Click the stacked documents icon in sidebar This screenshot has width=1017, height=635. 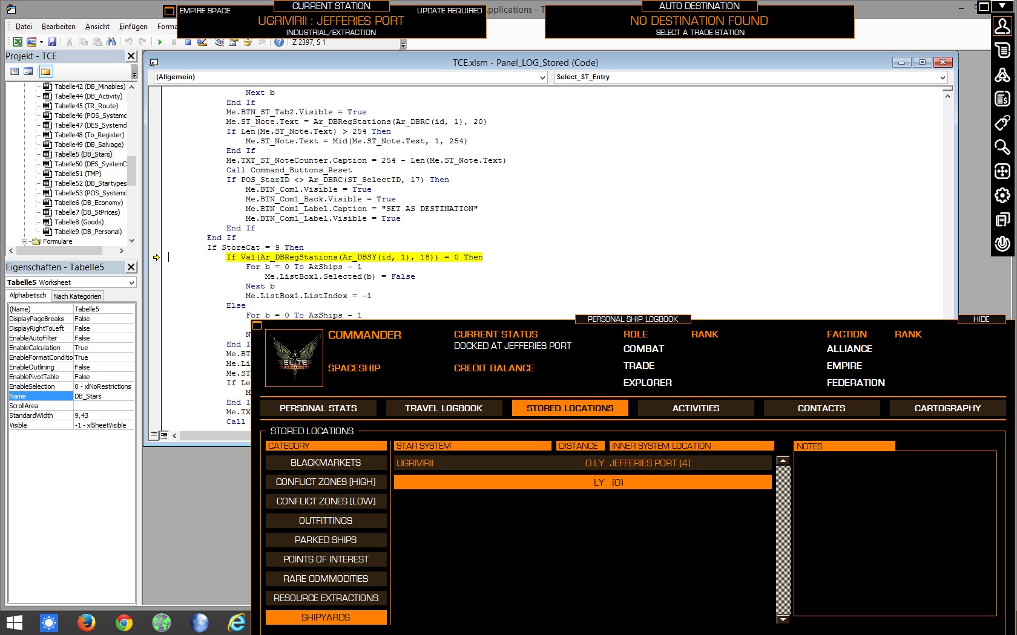click(1002, 220)
